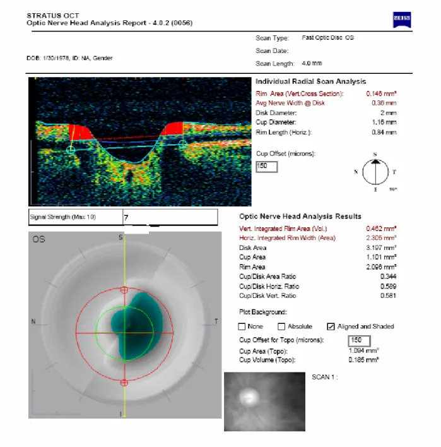The width and height of the screenshot is (441, 447).
Task: Click the 'Disk Diameter' label
Action: click(276, 113)
